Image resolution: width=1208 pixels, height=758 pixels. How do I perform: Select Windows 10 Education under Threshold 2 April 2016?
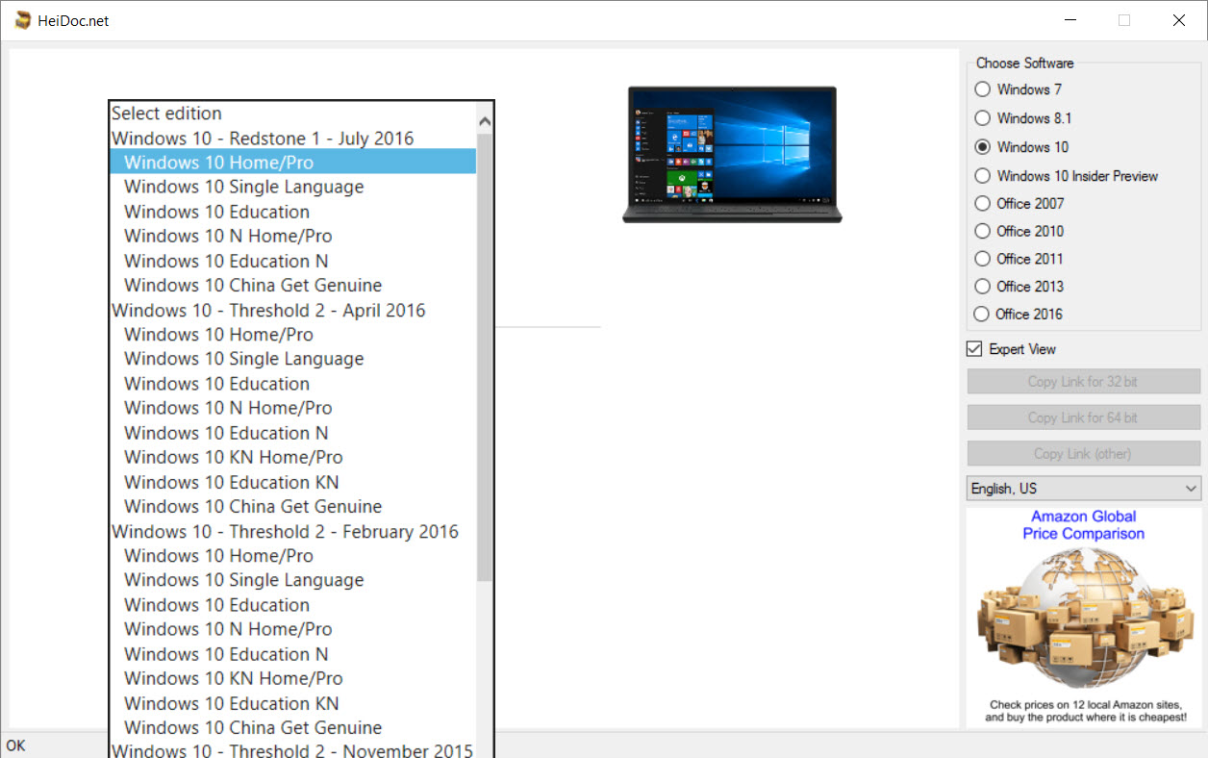click(x=293, y=384)
